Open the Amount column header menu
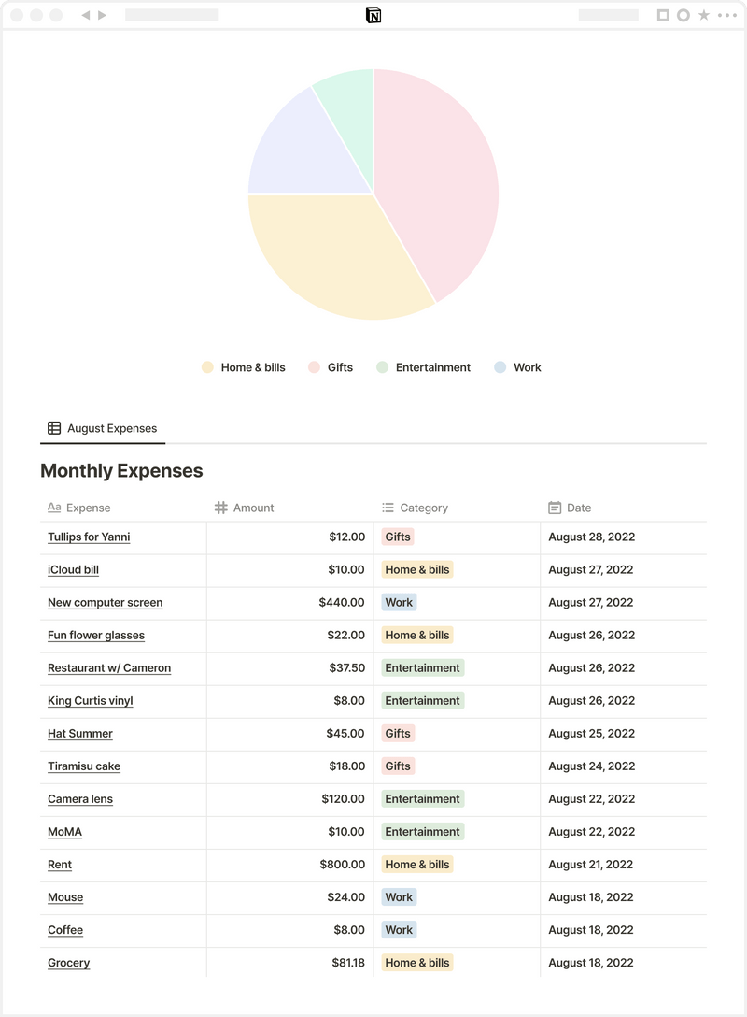 [253, 508]
